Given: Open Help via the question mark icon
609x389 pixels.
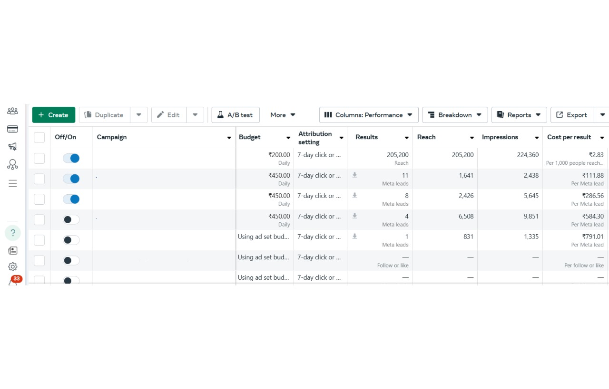Looking at the screenshot, I should [x=13, y=233].
